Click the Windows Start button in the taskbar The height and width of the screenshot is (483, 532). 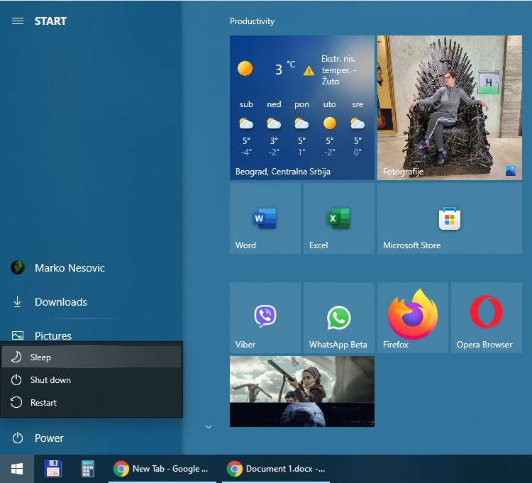point(17,469)
